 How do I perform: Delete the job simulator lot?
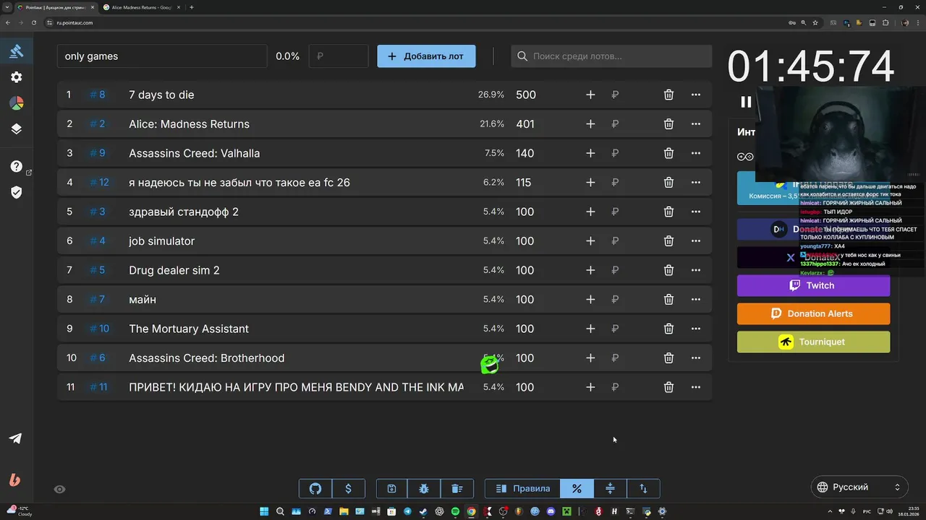[668, 241]
